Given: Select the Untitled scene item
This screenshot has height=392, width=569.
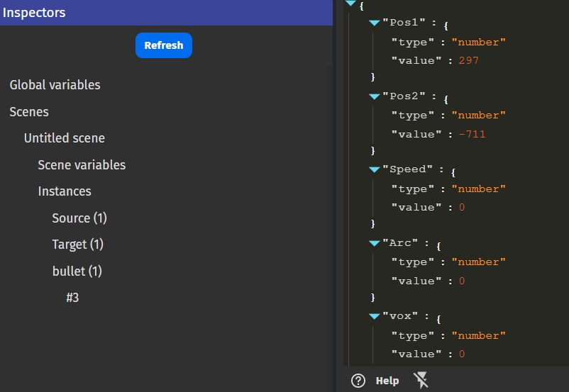Looking at the screenshot, I should (x=64, y=138).
